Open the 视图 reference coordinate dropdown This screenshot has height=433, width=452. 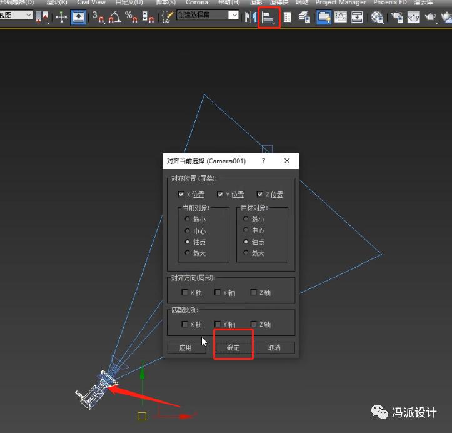point(16,15)
